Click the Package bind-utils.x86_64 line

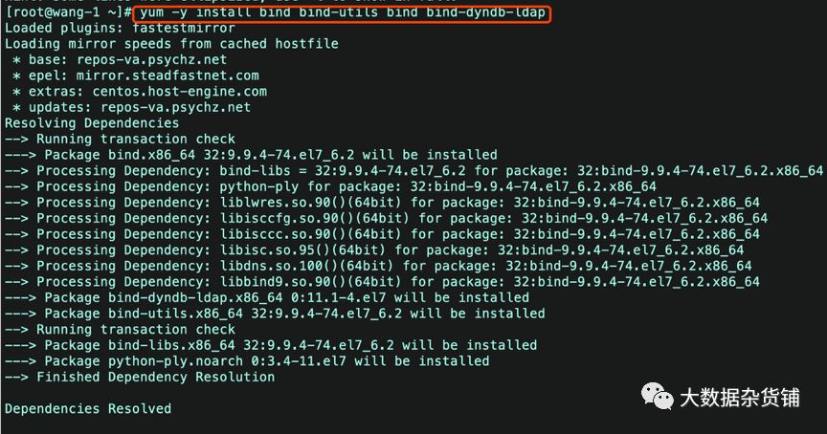pos(275,314)
